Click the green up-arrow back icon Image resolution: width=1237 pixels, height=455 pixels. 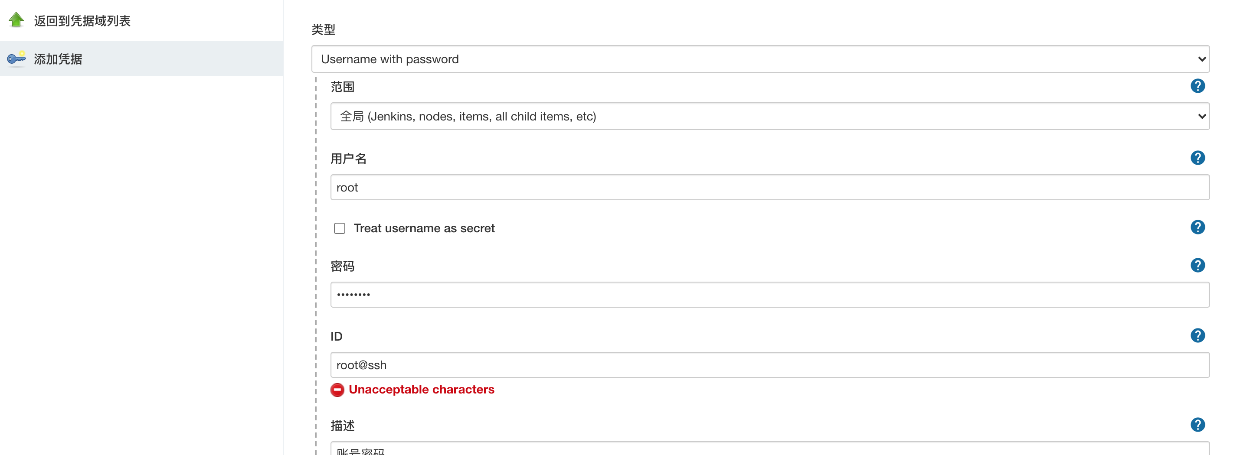[16, 19]
